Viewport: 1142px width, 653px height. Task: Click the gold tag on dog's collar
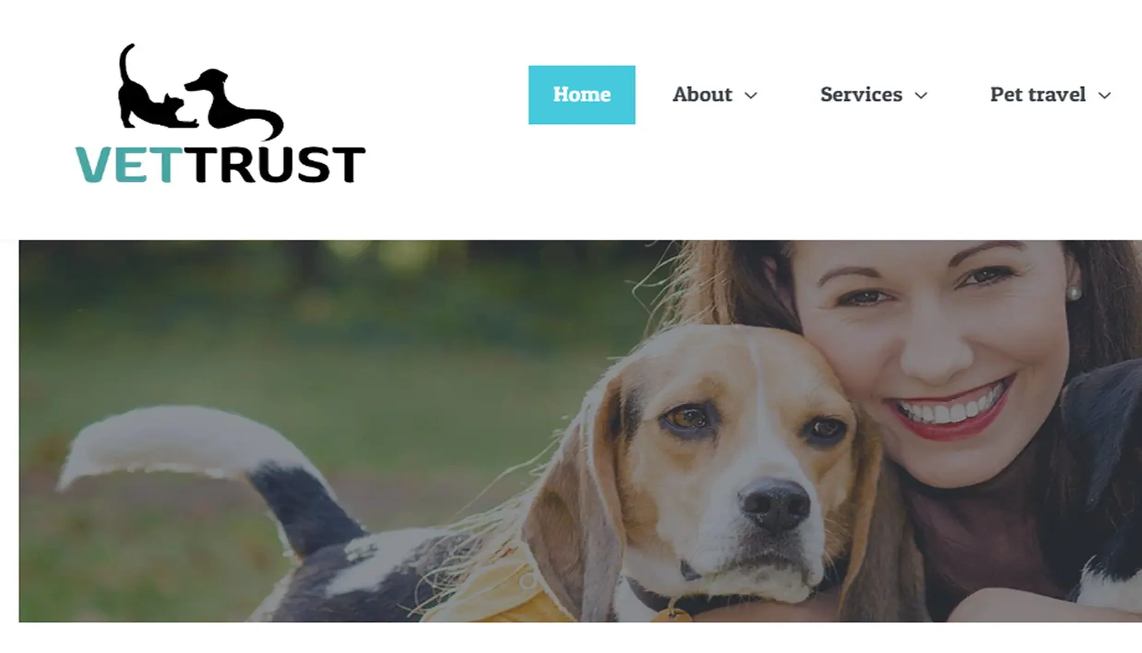[671, 613]
